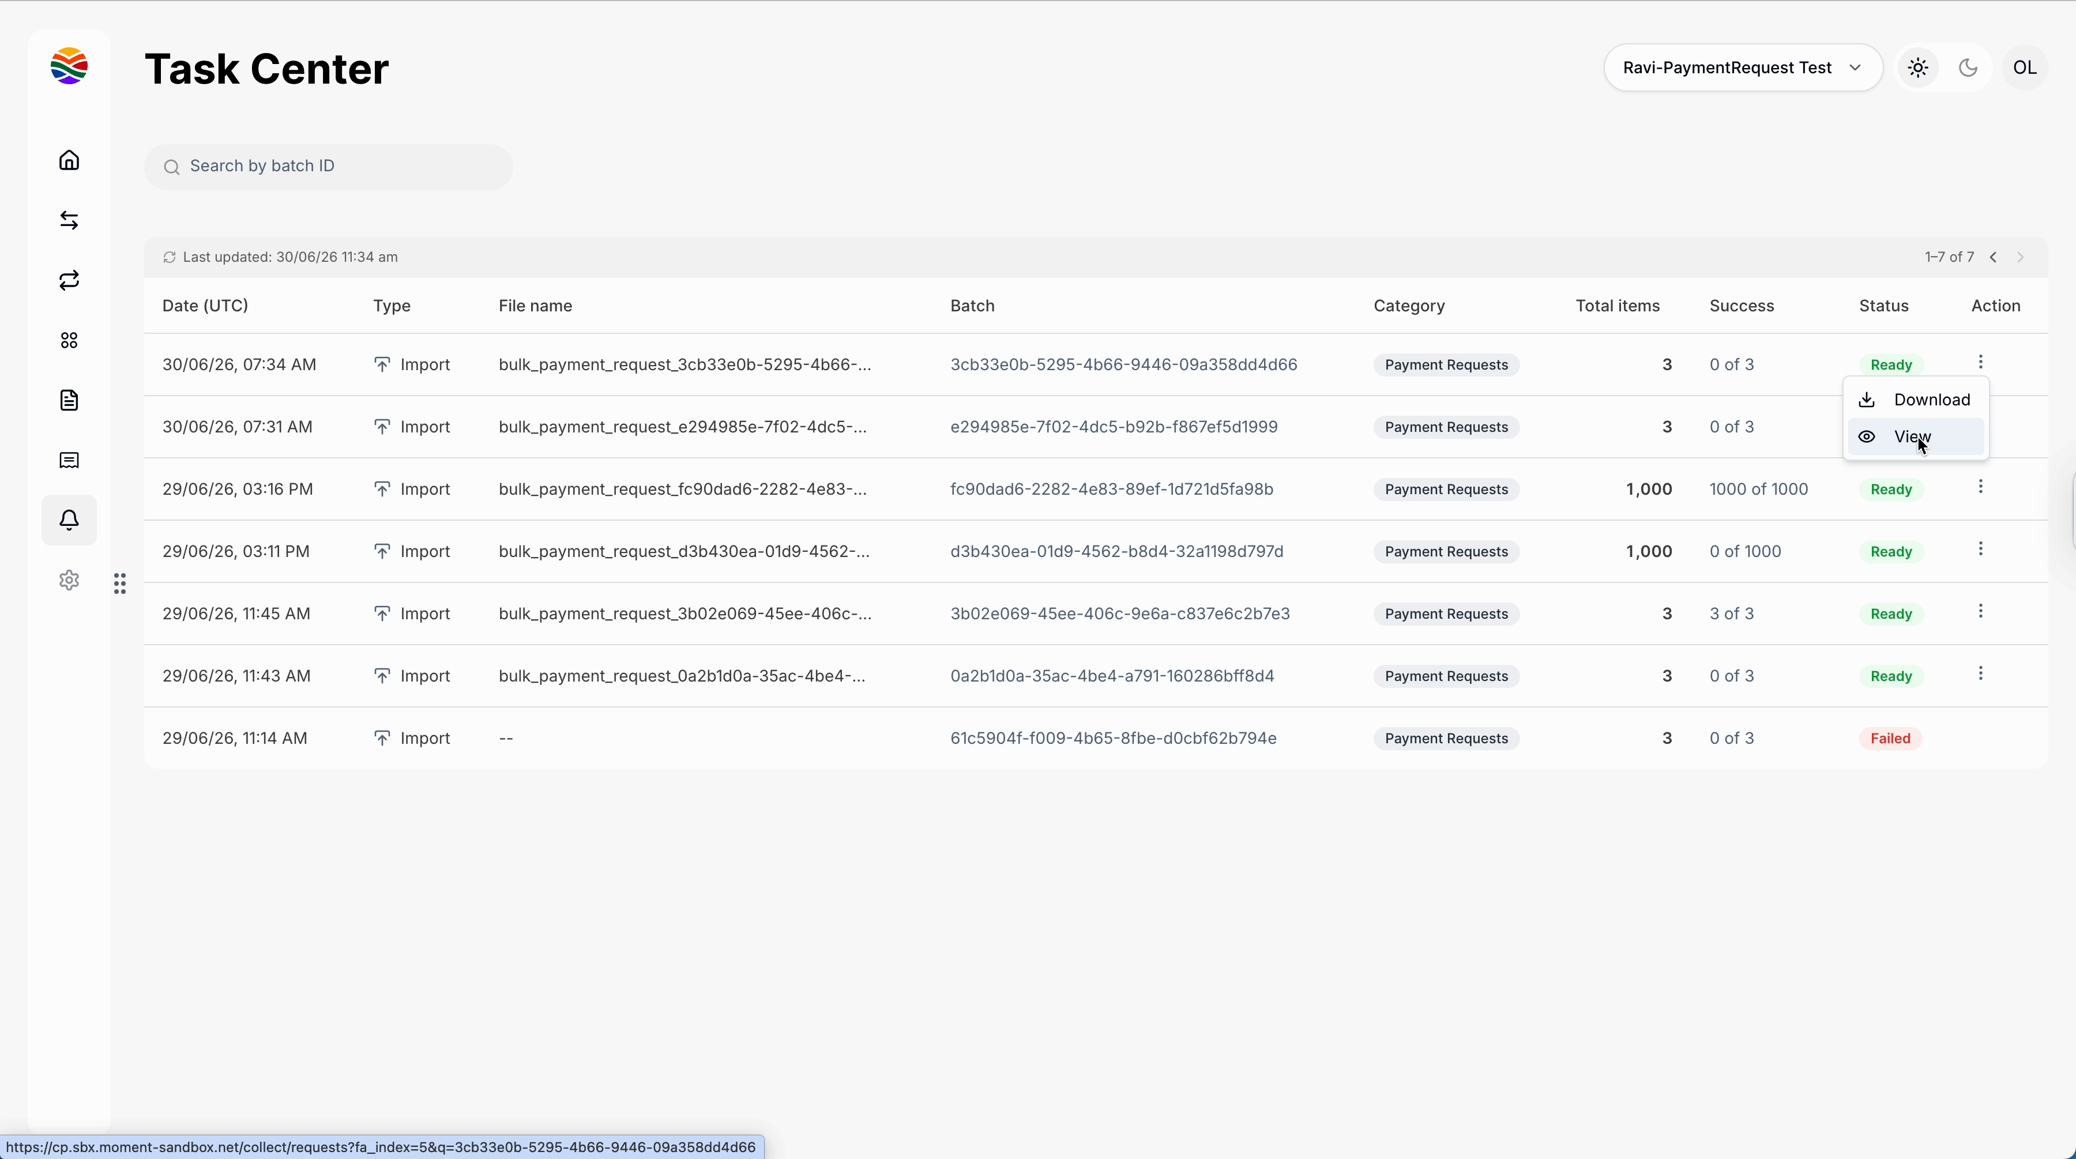Switch to light theme with the sun icon
2076x1159 pixels.
point(1918,67)
